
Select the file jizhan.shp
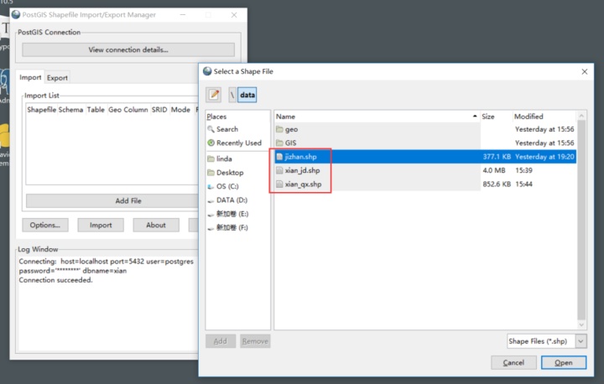tap(300, 157)
